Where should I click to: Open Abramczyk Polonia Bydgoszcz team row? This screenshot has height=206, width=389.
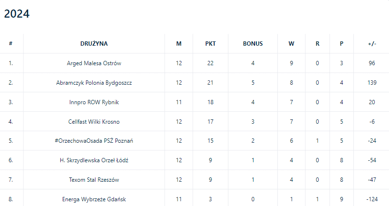(x=94, y=83)
